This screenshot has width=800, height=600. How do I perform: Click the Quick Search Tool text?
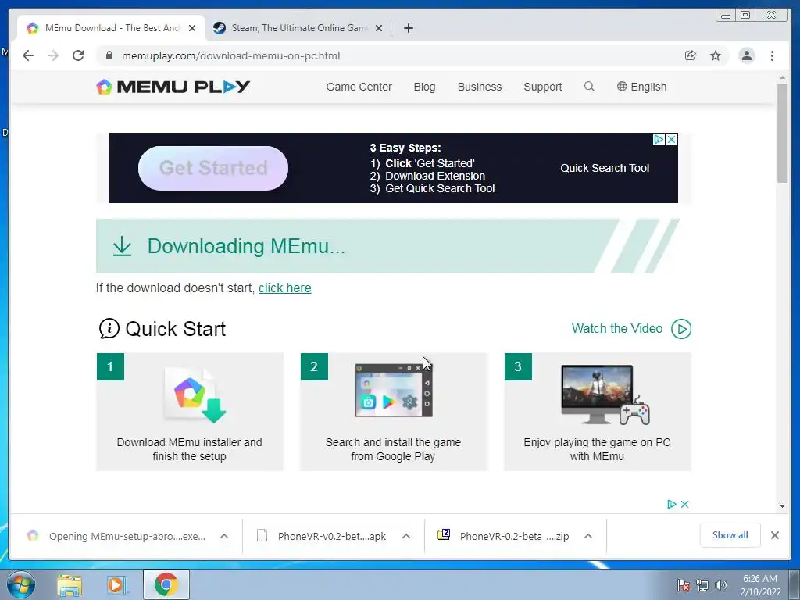coord(605,168)
